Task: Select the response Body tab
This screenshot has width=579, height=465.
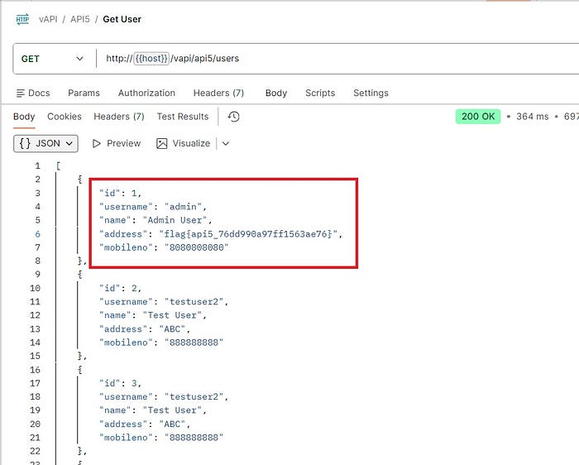Action: point(24,117)
